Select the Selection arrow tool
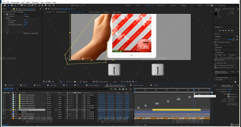Screen dimensions: 241x127 9,5
